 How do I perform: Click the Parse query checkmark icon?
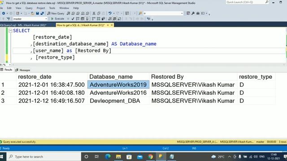pos(73,19)
